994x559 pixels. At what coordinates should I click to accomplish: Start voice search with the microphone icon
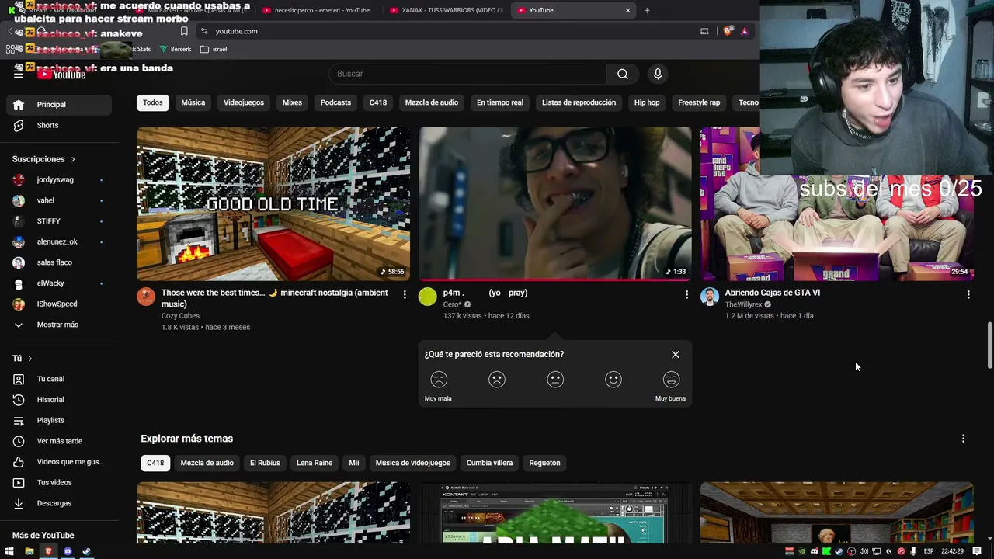pyautogui.click(x=658, y=74)
